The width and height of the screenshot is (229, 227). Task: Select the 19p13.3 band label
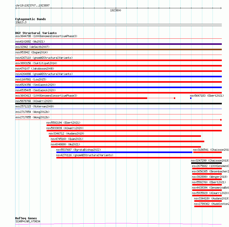[21, 22]
